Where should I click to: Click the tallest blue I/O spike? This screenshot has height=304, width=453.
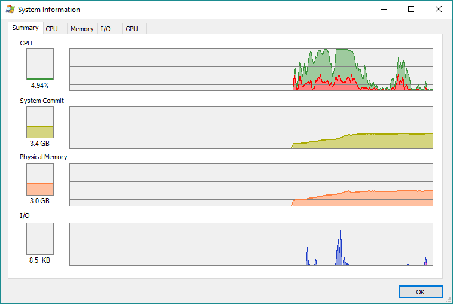pos(340,247)
